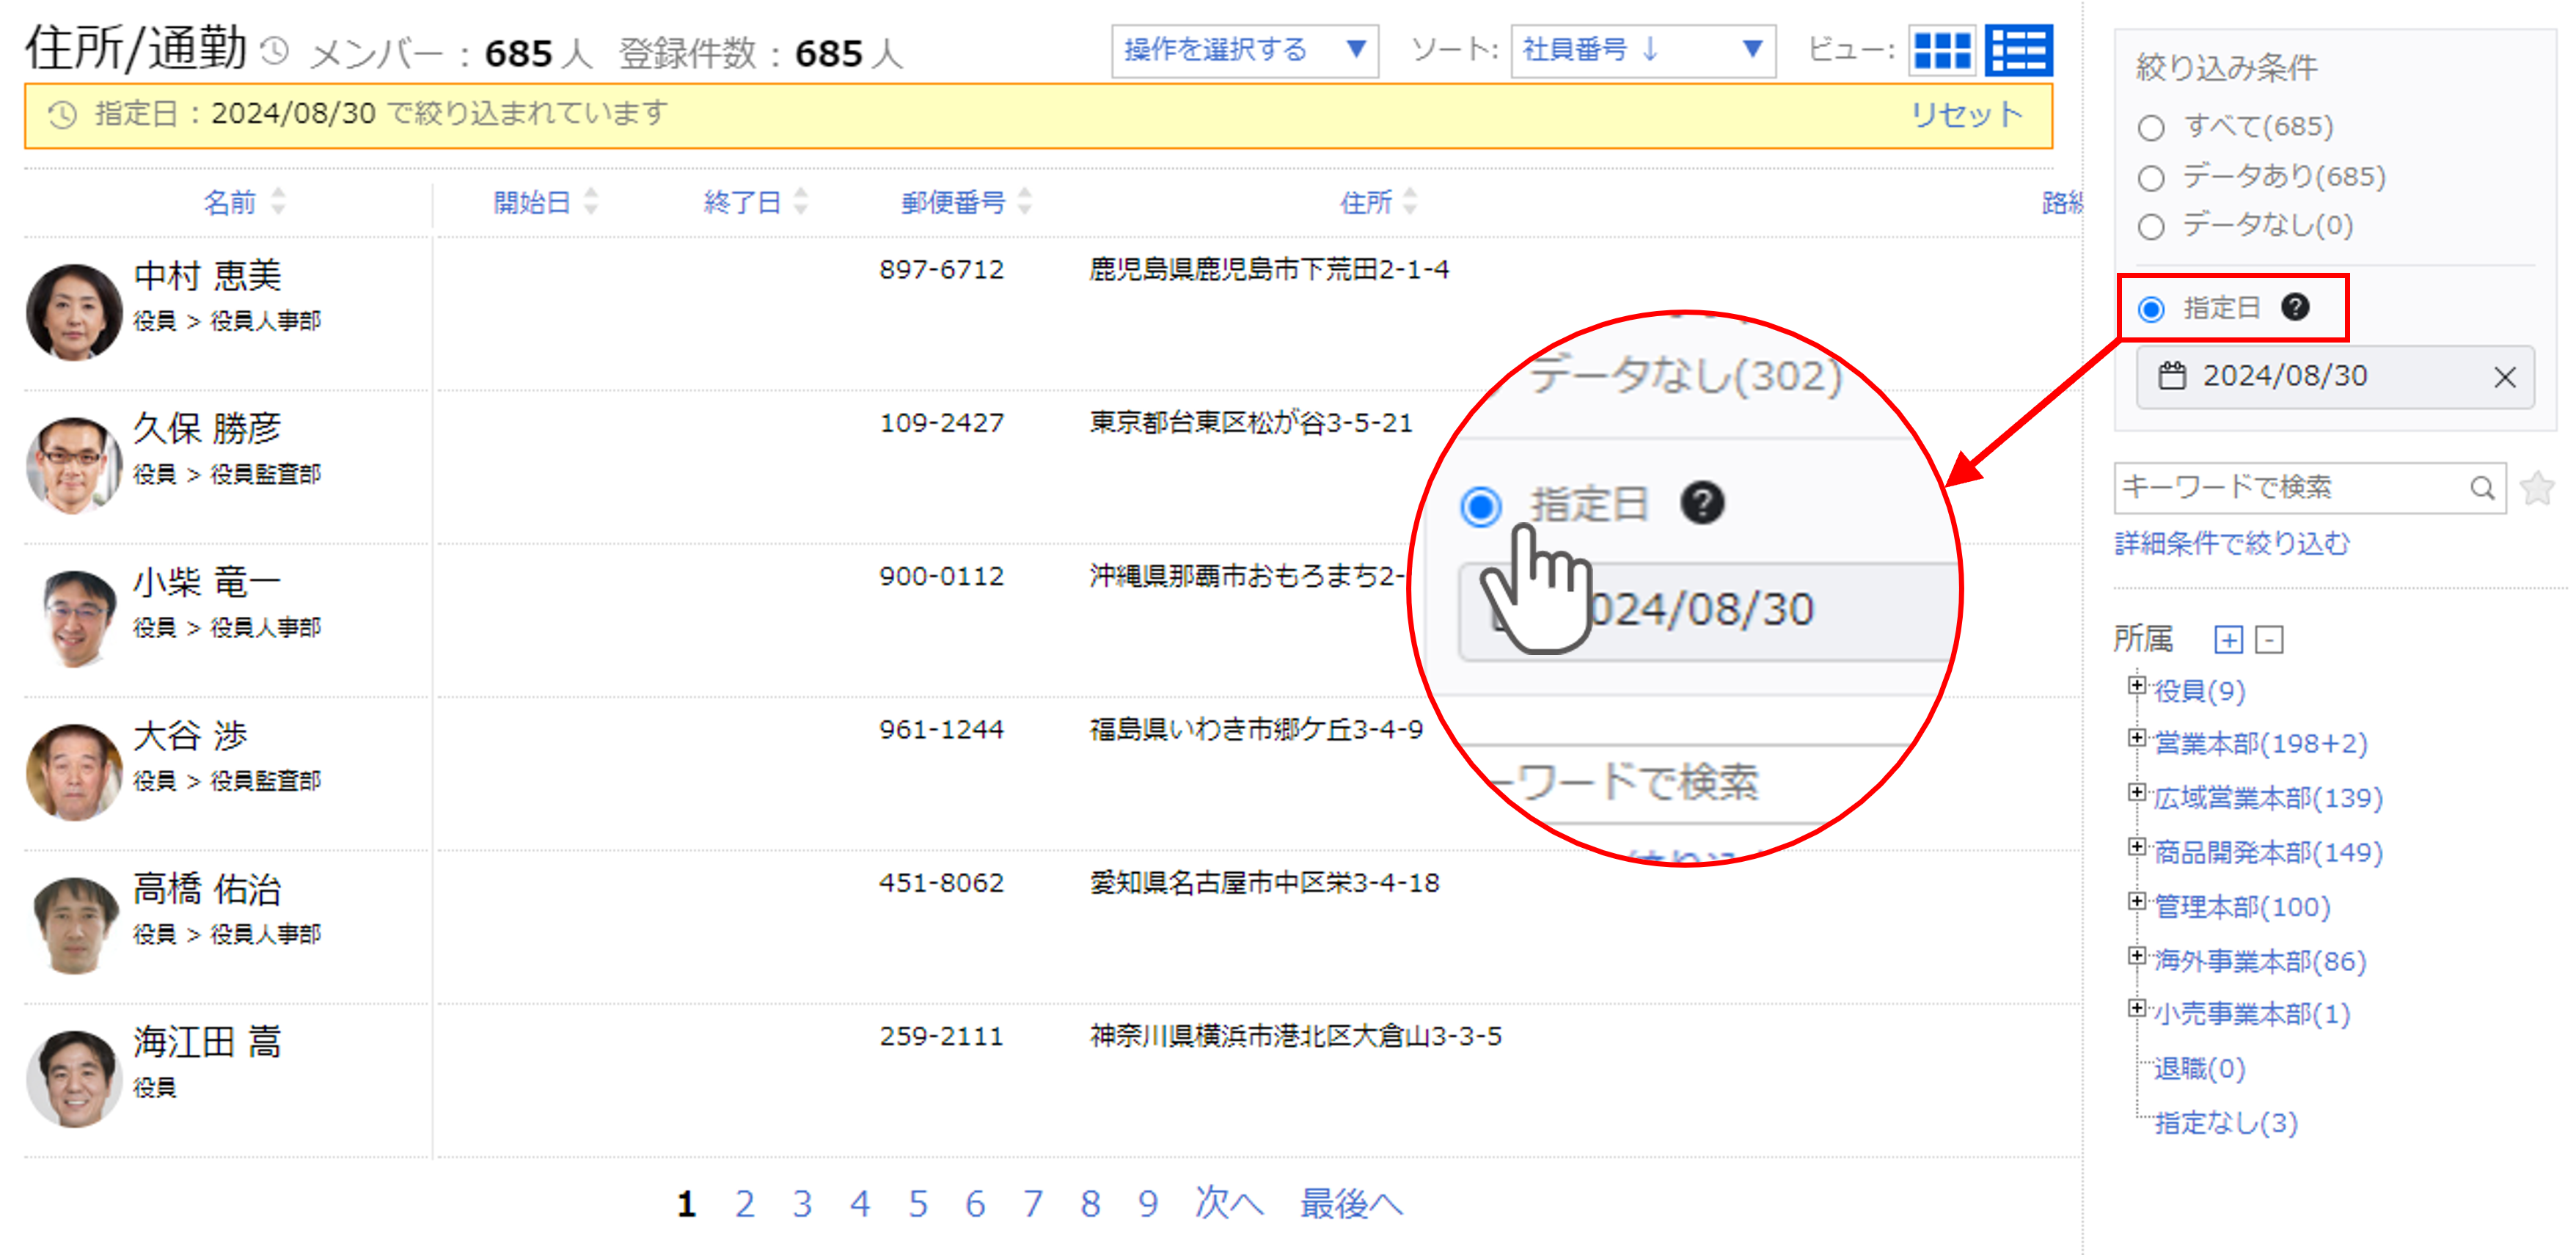
Task: Expand the 管理本部(100) tree node
Action: tap(2137, 902)
